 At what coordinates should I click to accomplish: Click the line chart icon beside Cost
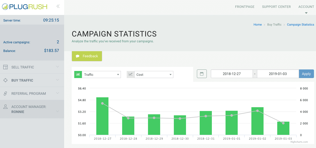click(x=130, y=74)
